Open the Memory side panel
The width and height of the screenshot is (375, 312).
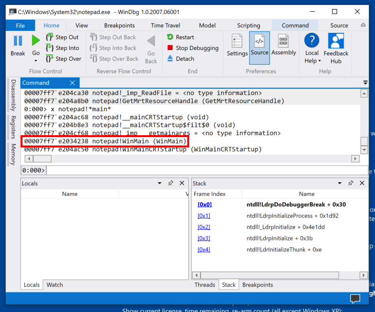[x=13, y=154]
